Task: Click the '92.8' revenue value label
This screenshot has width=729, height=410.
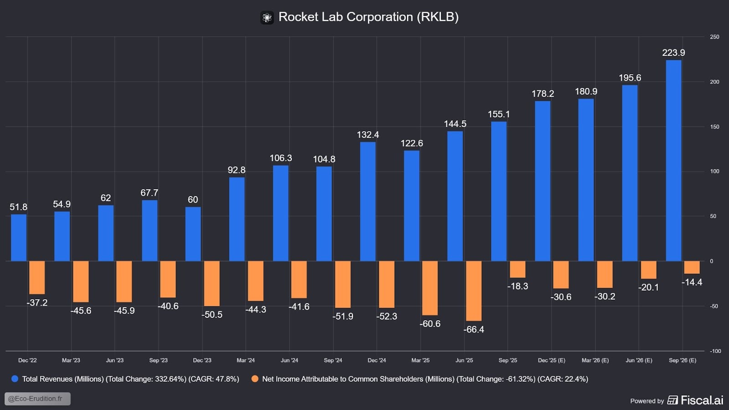Action: coord(236,170)
